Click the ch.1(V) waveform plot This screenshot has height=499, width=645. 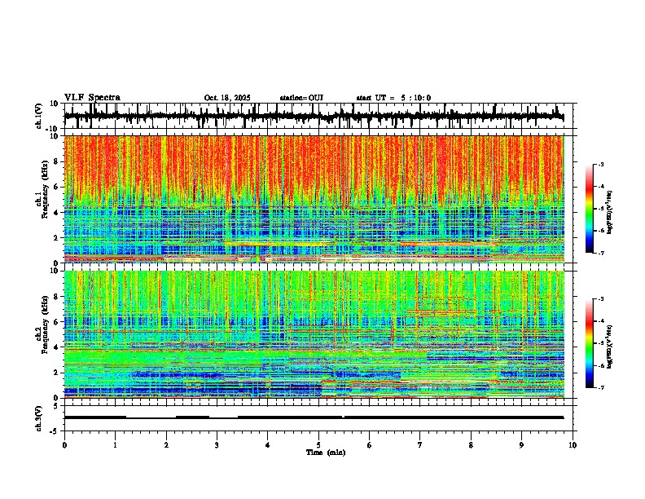pos(320,116)
